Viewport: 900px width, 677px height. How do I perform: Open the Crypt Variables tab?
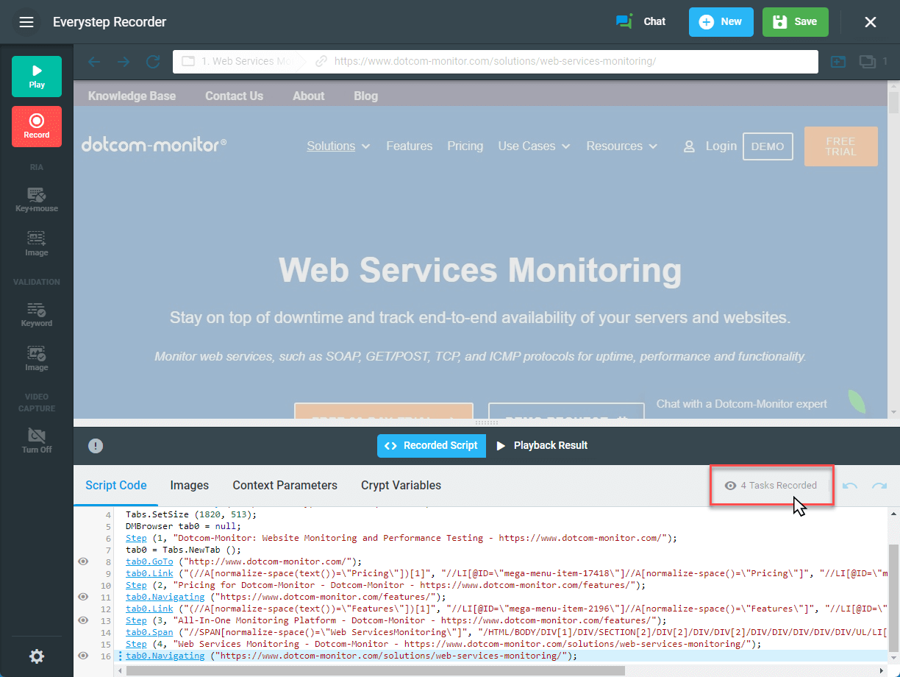pyautogui.click(x=401, y=485)
